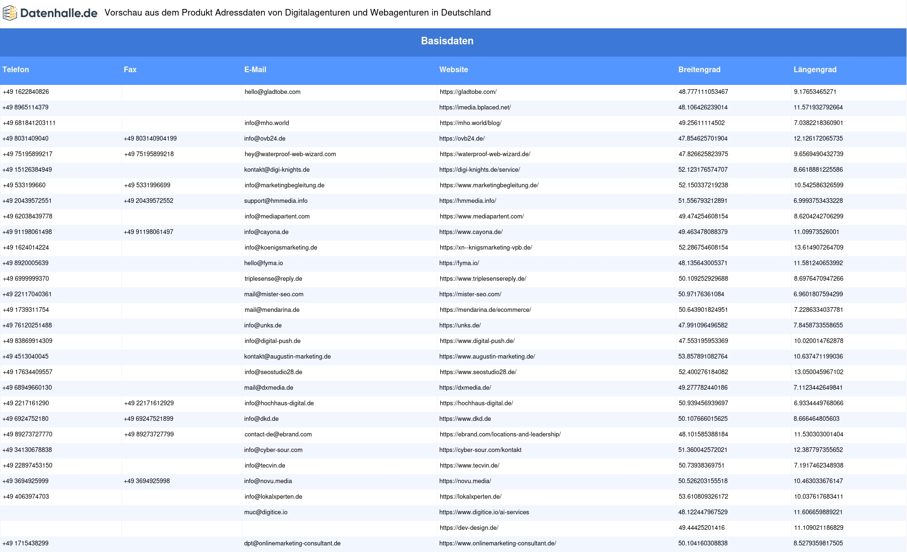The height and width of the screenshot is (552, 907).
Task: Select email info@koenigsmarketing.de
Action: coord(281,248)
